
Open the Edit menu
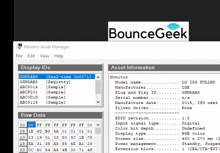point(31,56)
